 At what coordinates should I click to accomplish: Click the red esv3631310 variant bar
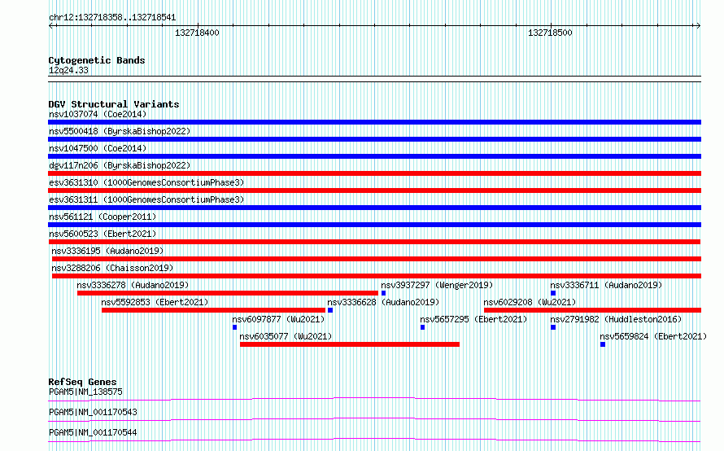pos(374,190)
